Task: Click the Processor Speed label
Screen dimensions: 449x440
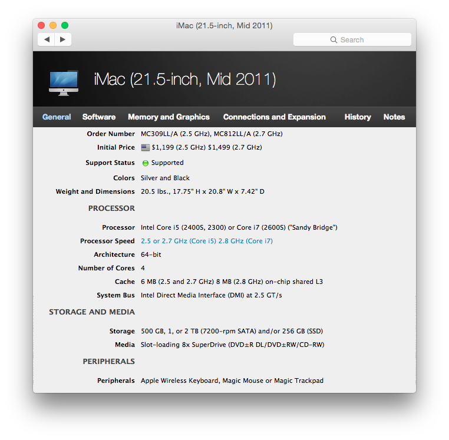Action: point(107,241)
